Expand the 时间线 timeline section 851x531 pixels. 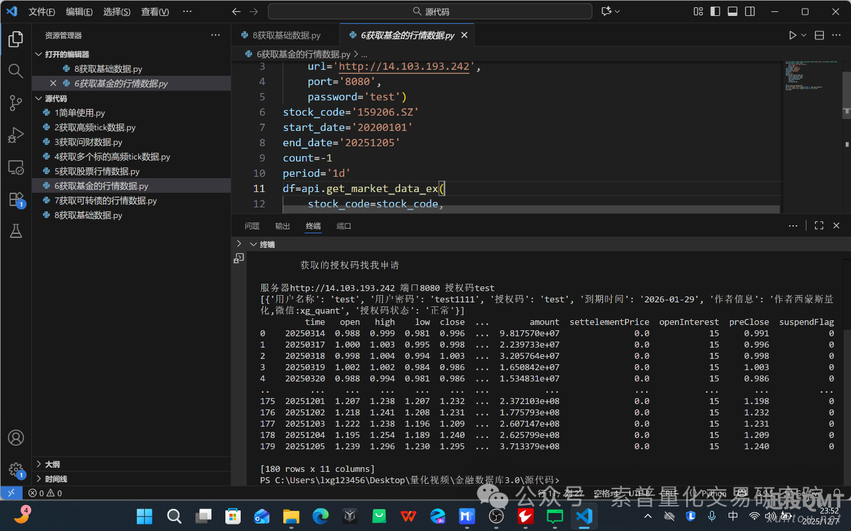(x=56, y=478)
